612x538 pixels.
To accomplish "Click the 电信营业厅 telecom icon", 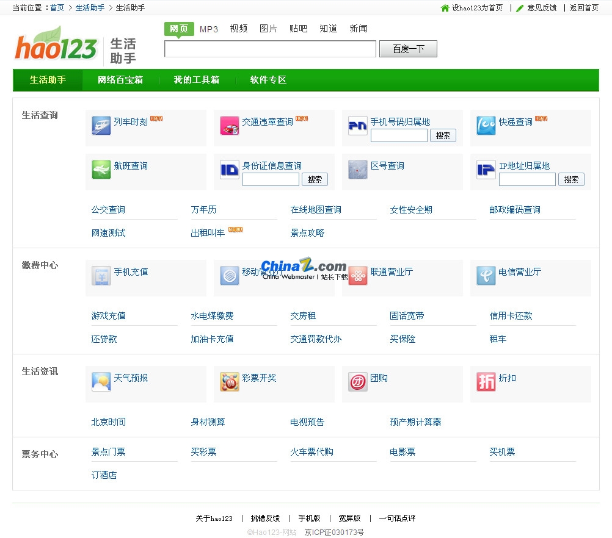I will (486, 276).
